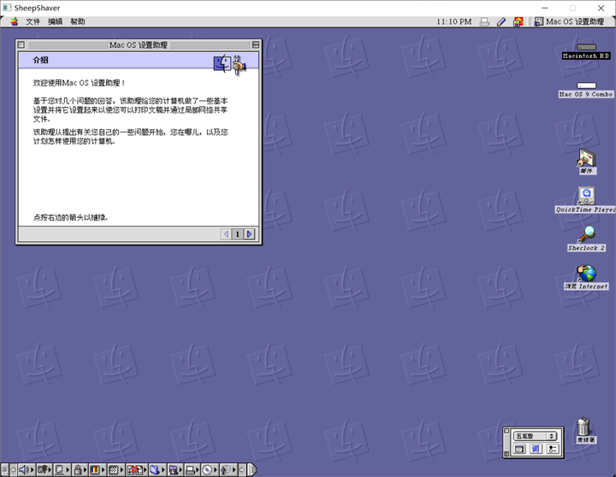Collapse the control strip with end tab

(x=253, y=469)
